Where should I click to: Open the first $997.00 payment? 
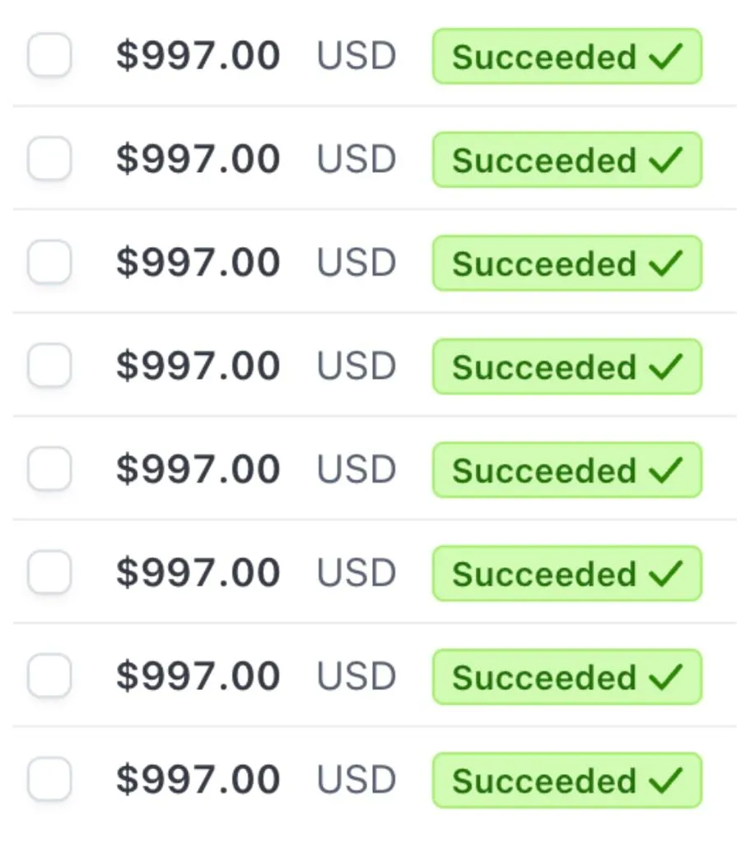[x=198, y=57]
